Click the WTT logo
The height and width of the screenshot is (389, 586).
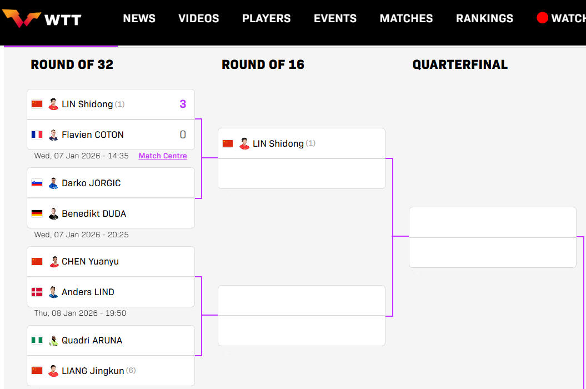(x=42, y=19)
